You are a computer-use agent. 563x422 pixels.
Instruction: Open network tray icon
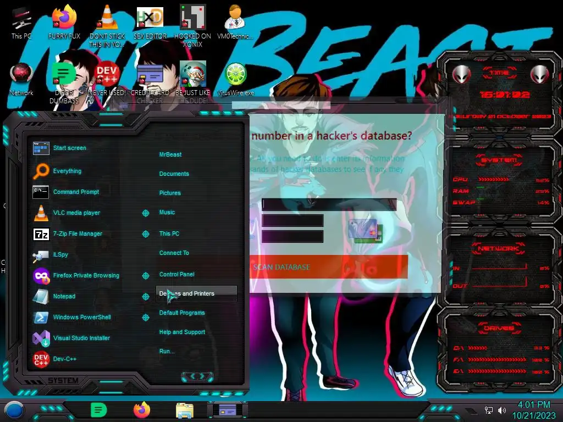489,410
